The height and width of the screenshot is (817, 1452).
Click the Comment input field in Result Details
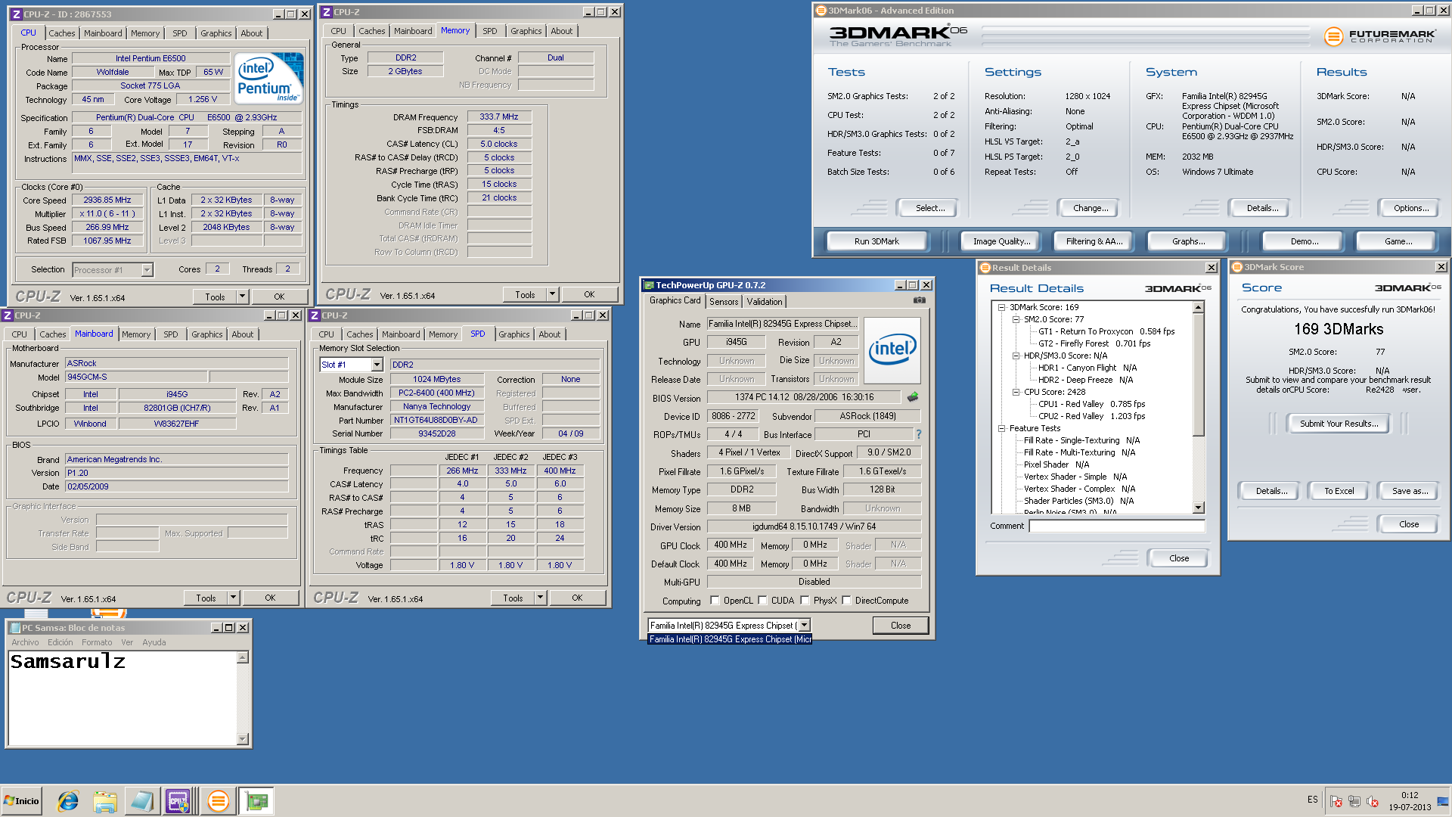pyautogui.click(x=1116, y=526)
